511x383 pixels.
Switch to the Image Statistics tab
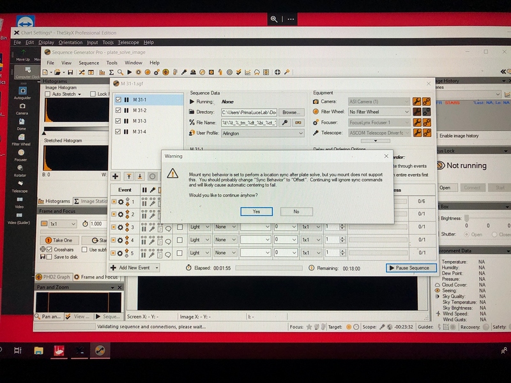[91, 201]
